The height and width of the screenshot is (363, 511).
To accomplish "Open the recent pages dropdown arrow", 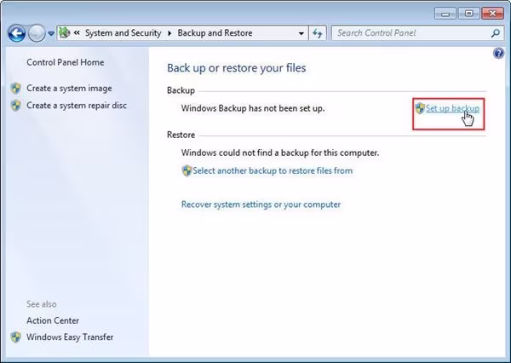I will click(x=51, y=33).
